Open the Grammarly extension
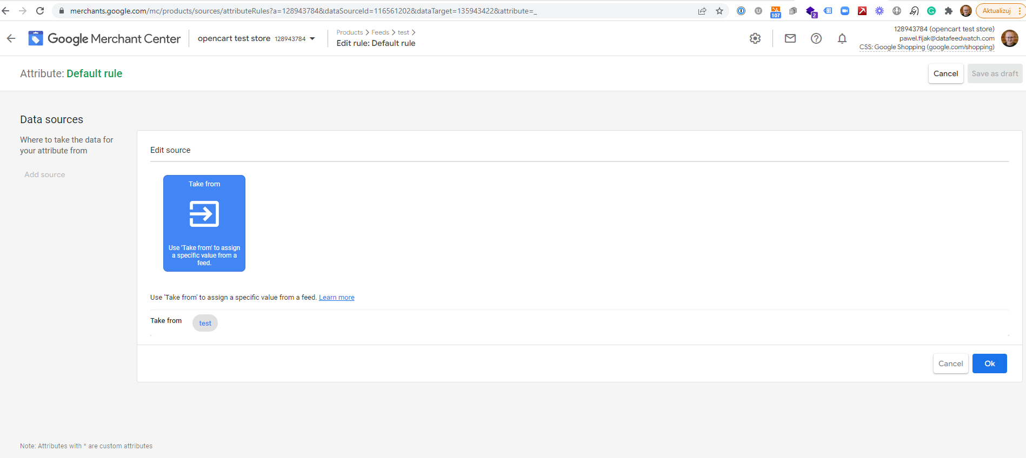This screenshot has height=458, width=1026. [x=931, y=11]
